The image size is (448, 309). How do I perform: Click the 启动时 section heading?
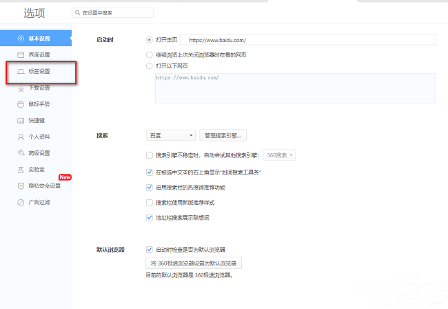105,40
